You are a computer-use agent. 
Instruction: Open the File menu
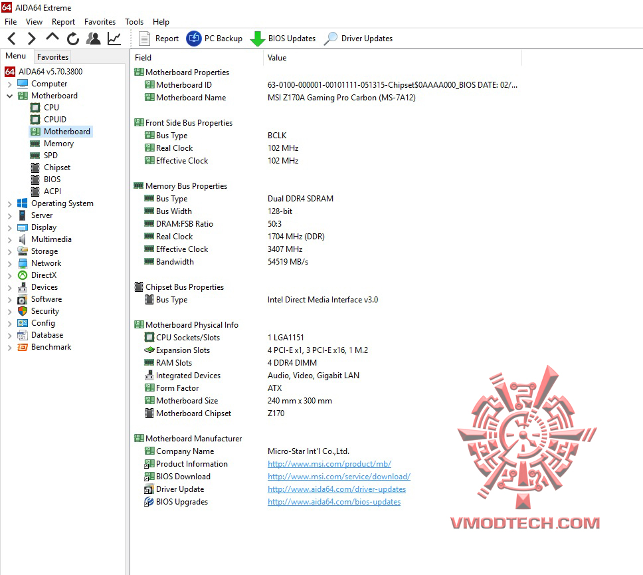[x=11, y=22]
